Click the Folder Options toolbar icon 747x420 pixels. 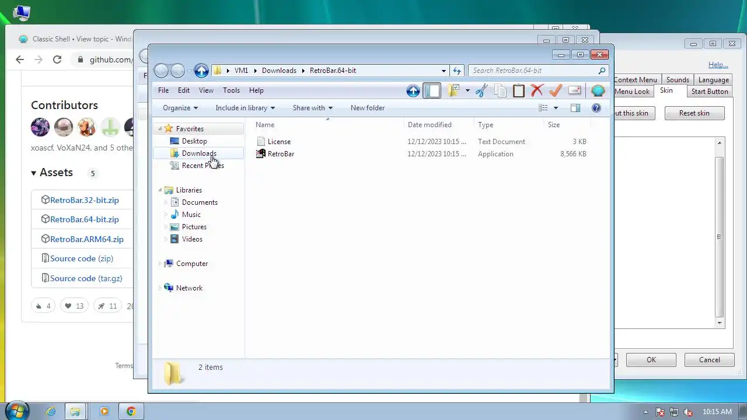(454, 90)
